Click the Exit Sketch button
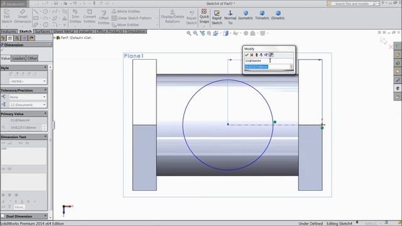The height and width of the screenshot is (226, 402). [7, 16]
